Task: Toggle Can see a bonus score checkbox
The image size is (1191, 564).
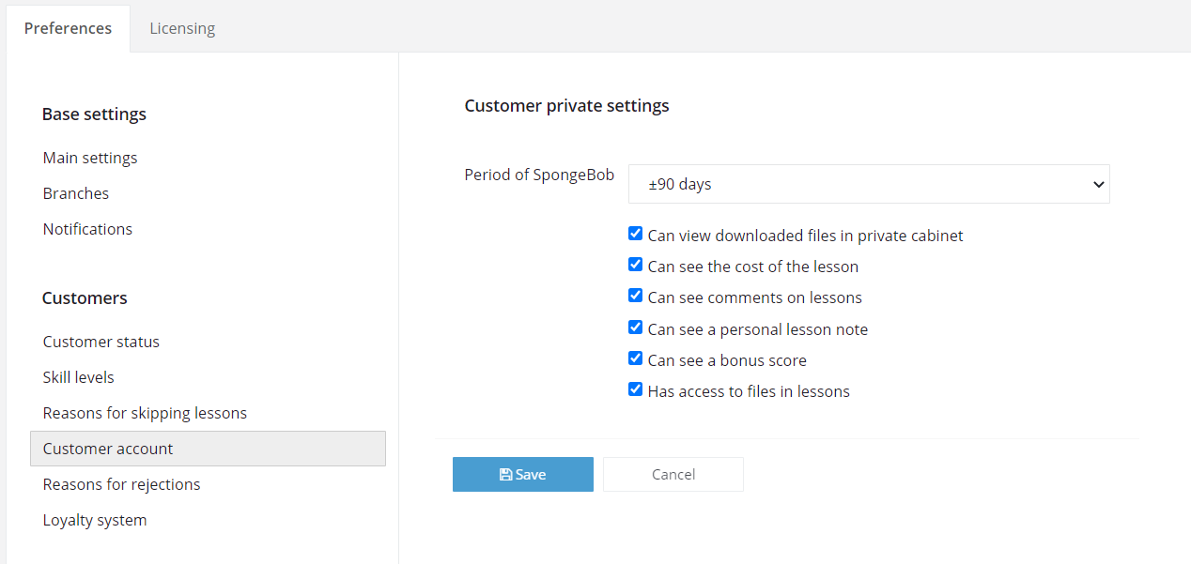Action: (x=636, y=358)
